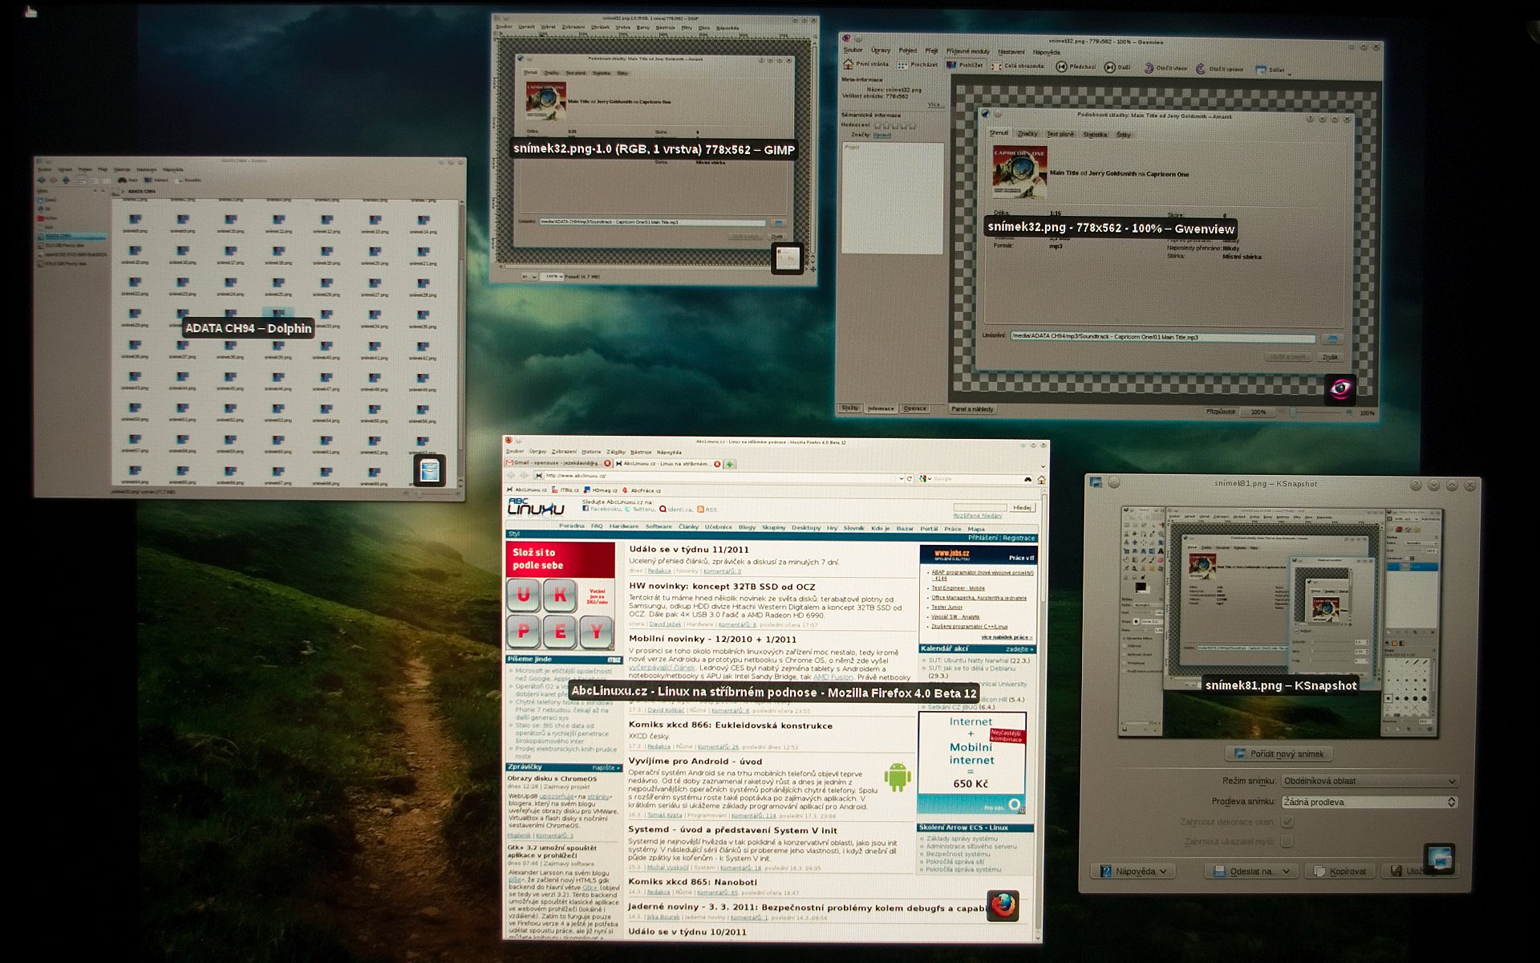This screenshot has width=1540, height=963.
Task: Close Gmail tab with its red icon
Action: tap(607, 463)
